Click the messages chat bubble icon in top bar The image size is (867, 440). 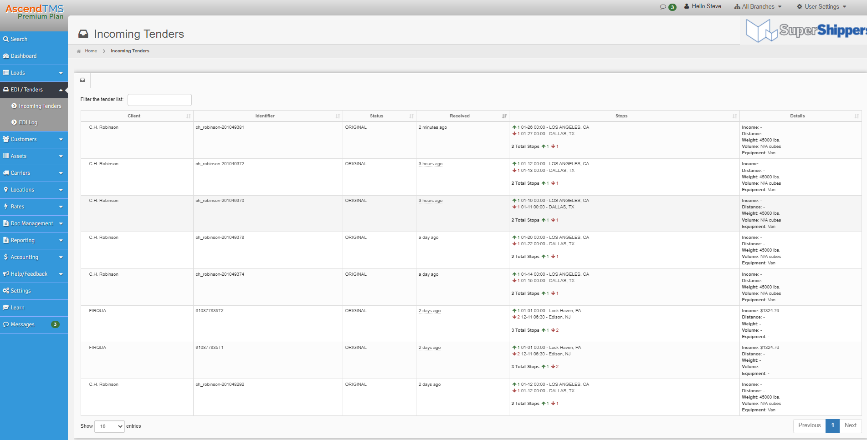click(663, 7)
